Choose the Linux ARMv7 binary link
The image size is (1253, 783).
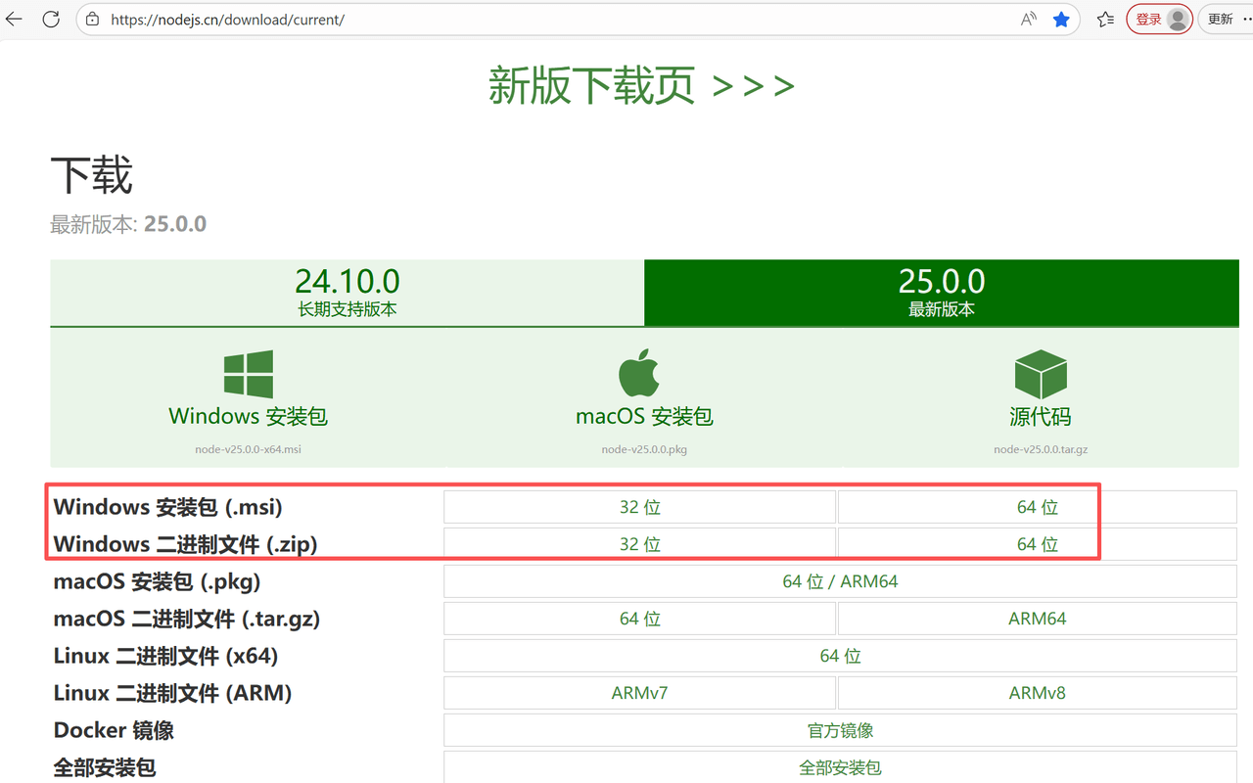coord(639,693)
